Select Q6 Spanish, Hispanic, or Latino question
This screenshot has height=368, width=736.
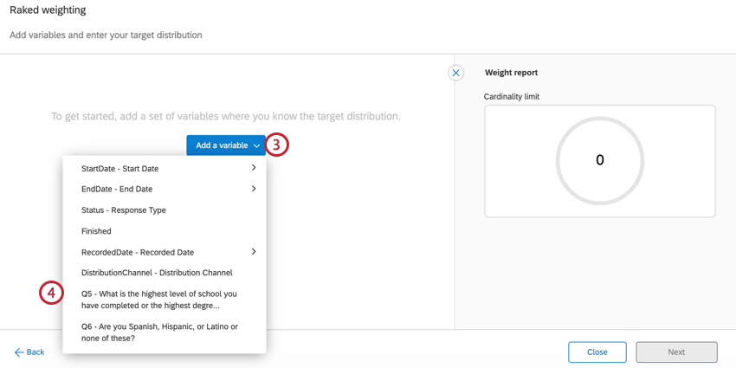159,332
